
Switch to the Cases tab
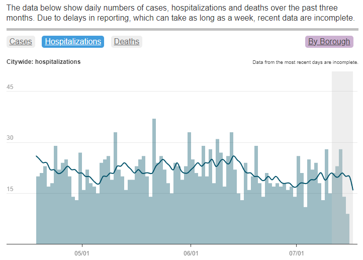pyautogui.click(x=21, y=42)
